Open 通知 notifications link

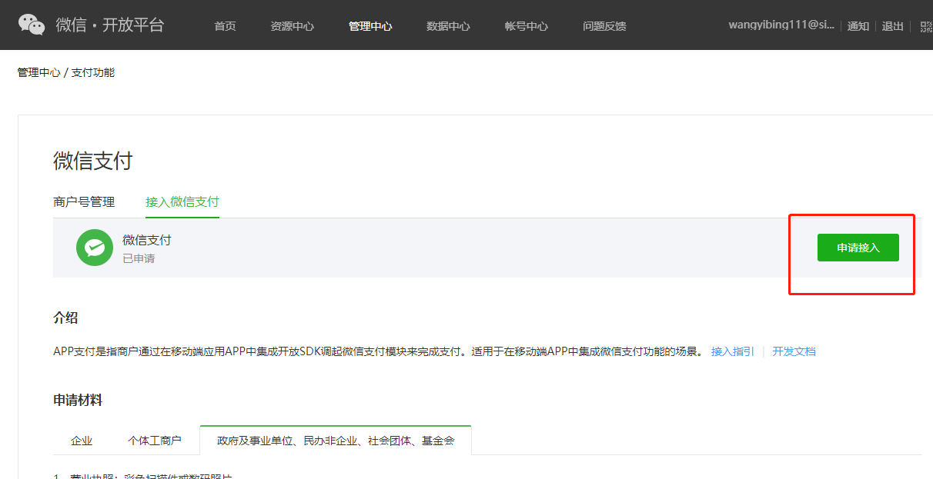[x=858, y=26]
